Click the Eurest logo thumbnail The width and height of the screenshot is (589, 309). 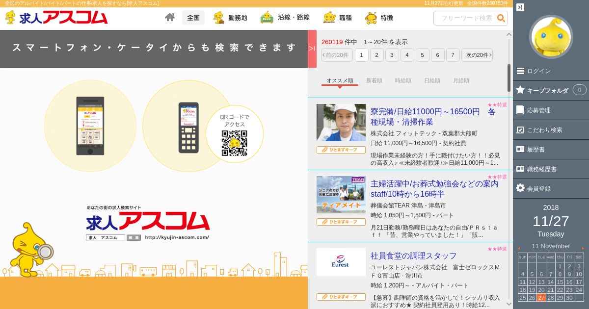(x=341, y=262)
